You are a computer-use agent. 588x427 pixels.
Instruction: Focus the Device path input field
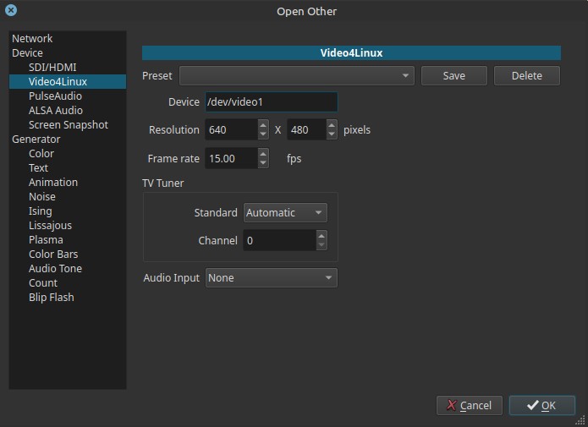pyautogui.click(x=271, y=102)
